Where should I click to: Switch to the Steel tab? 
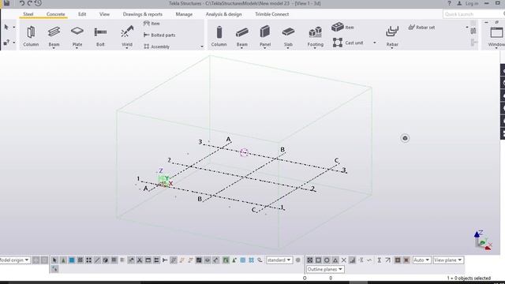pos(28,14)
